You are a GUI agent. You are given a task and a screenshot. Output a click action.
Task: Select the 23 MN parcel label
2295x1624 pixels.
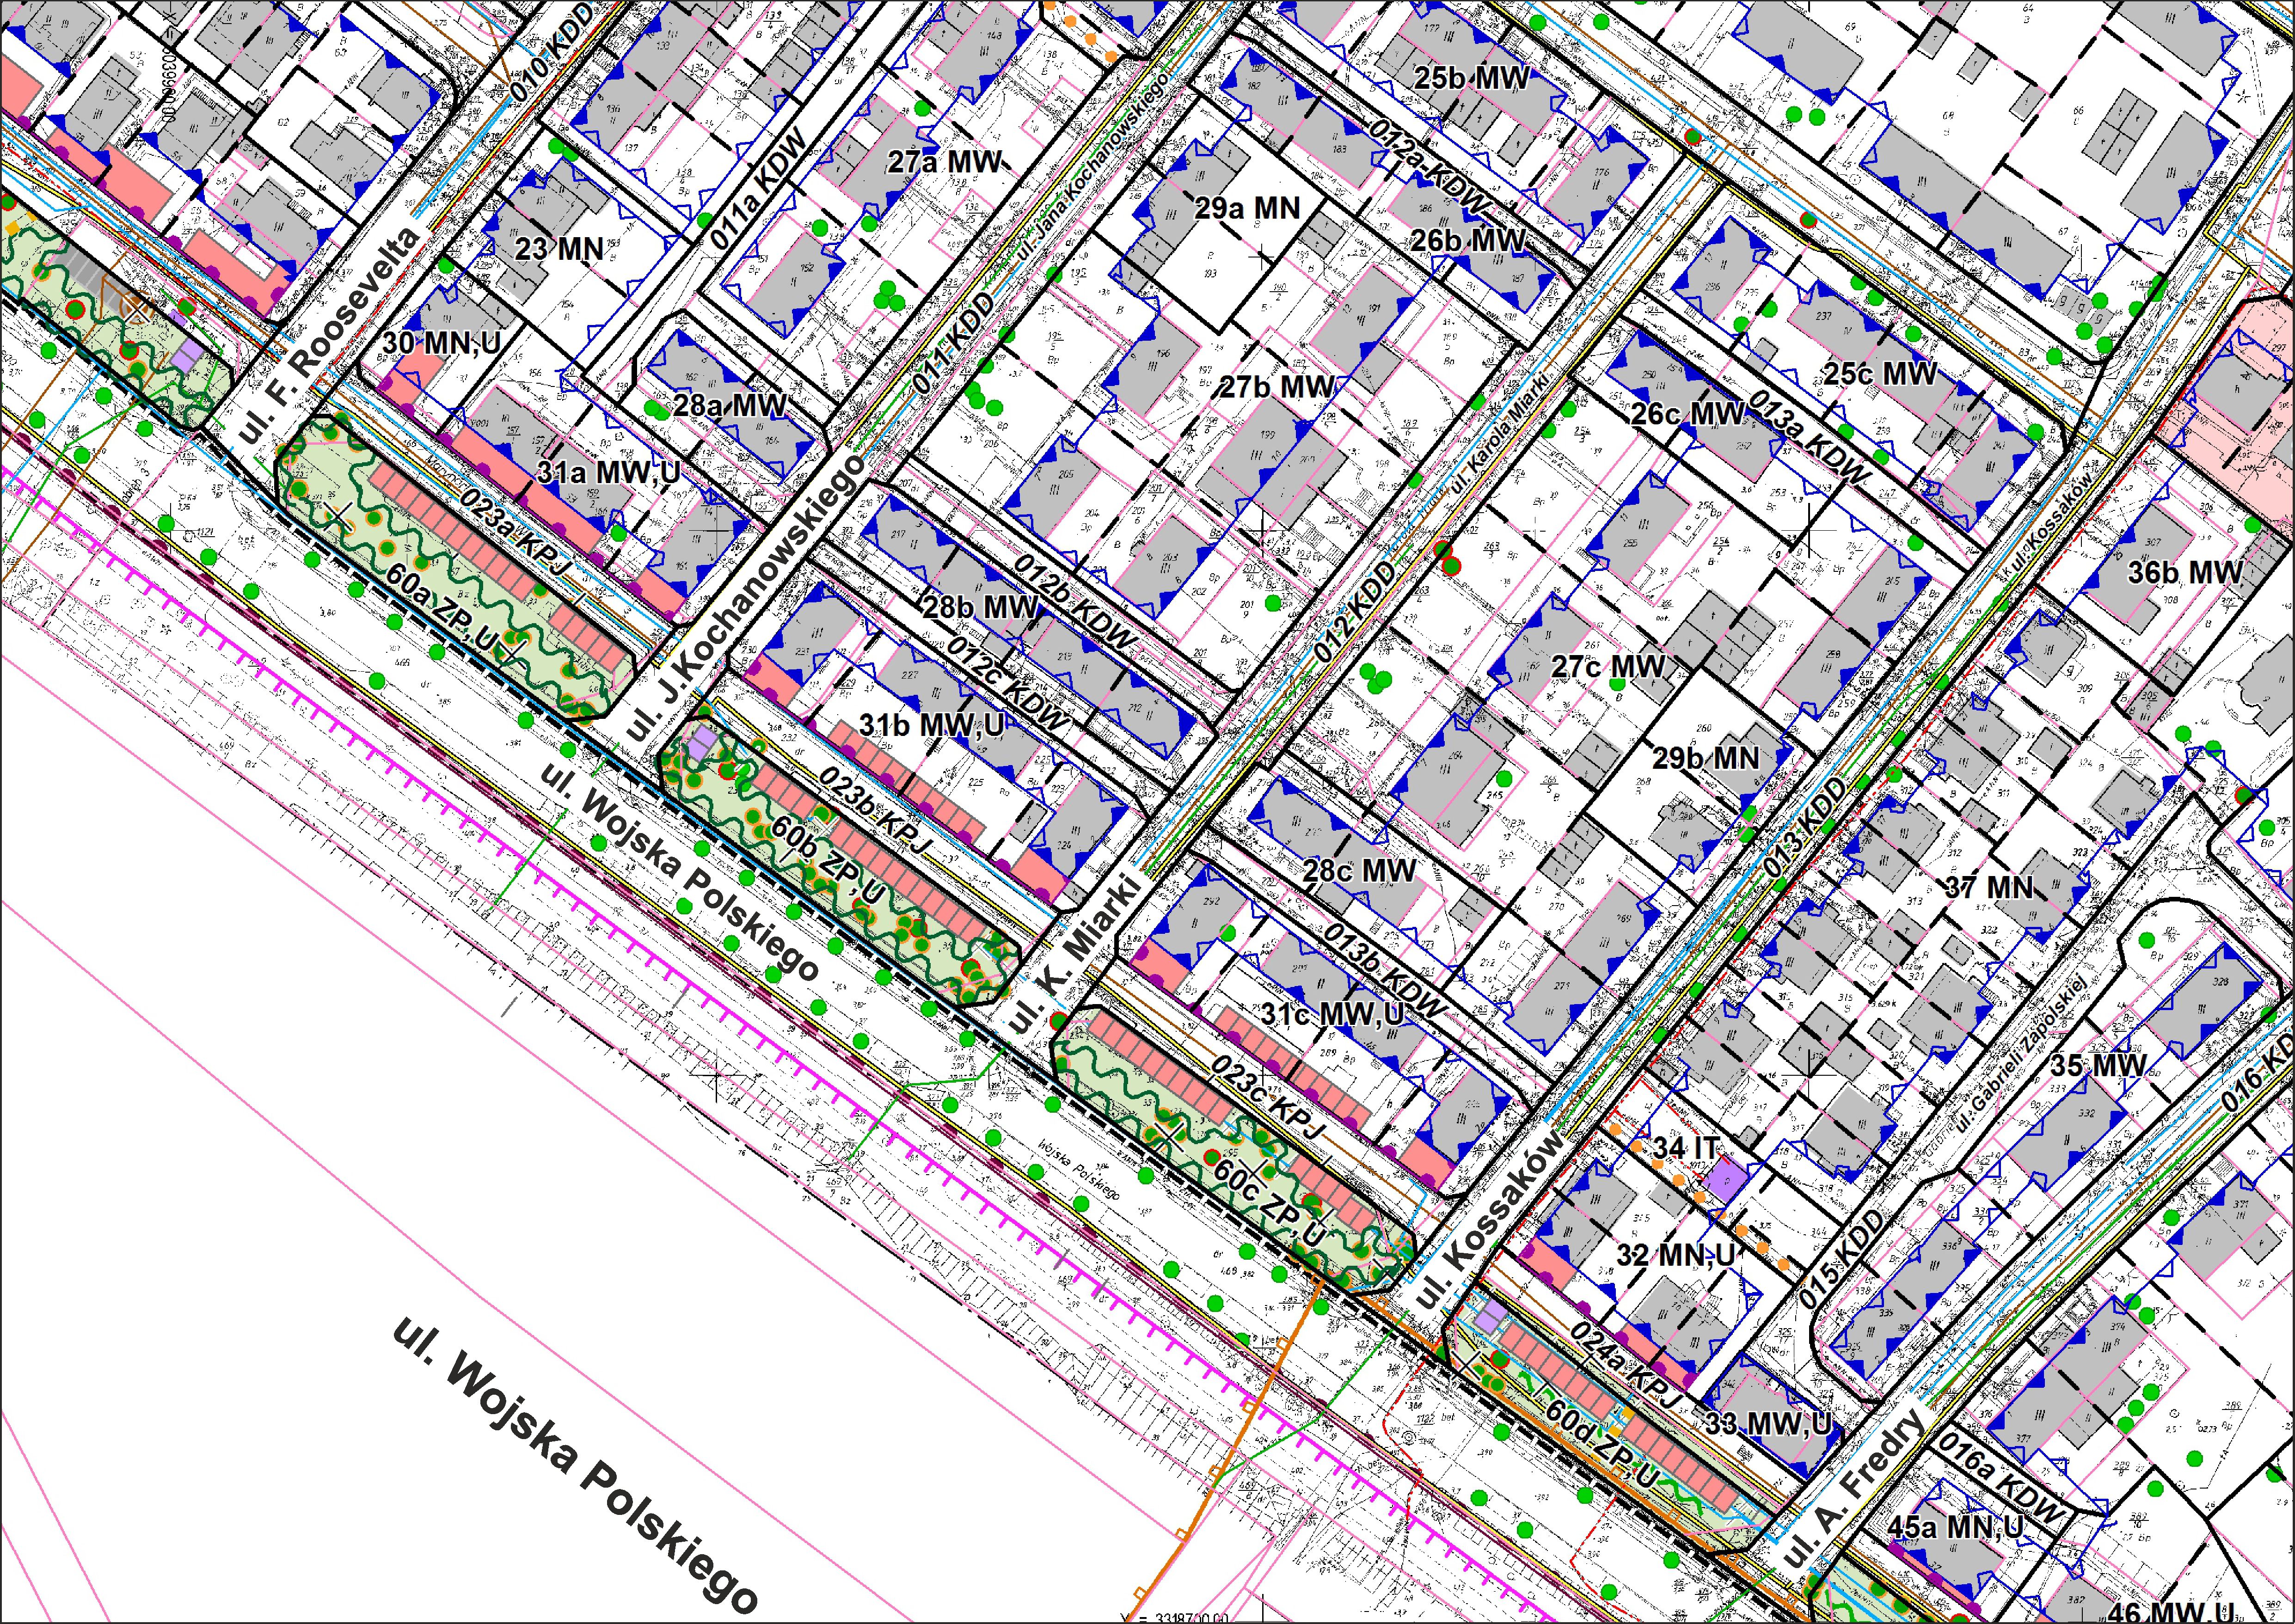(x=558, y=249)
